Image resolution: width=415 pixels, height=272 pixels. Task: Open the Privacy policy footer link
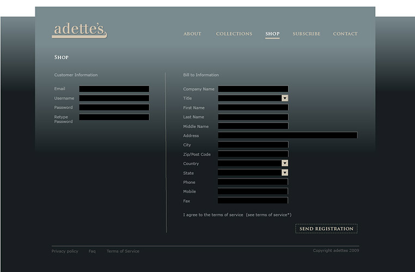point(65,251)
